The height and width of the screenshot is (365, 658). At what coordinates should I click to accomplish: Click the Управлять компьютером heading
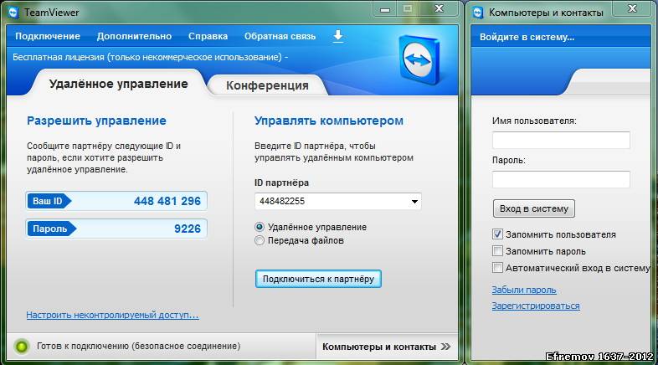[x=328, y=121]
